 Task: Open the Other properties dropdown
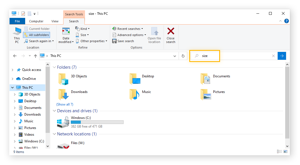92,41
